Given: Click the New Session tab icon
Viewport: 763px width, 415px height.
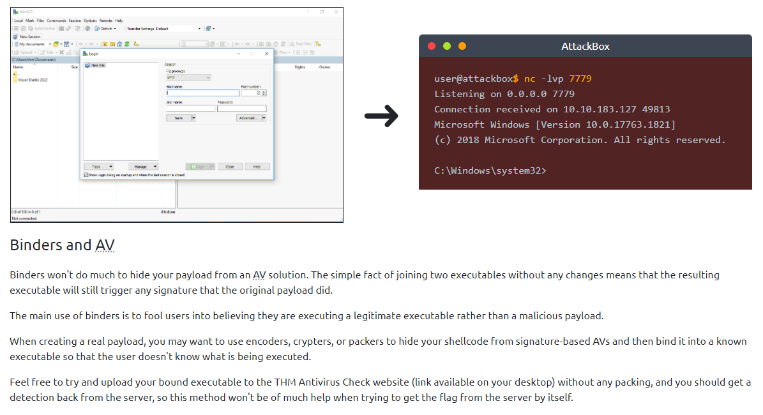Looking at the screenshot, I should click(16, 36).
